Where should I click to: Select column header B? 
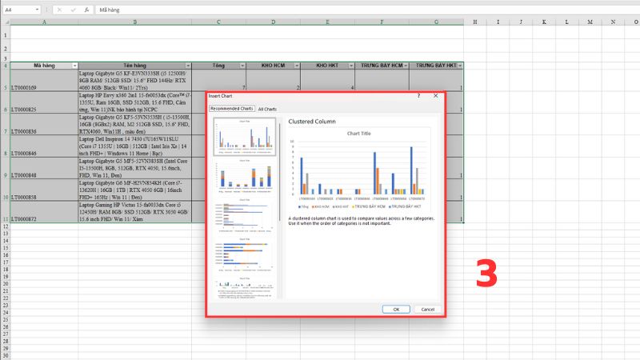(x=134, y=22)
